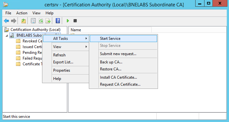
Task: Click the Name column header
Action: (x=110, y=30)
